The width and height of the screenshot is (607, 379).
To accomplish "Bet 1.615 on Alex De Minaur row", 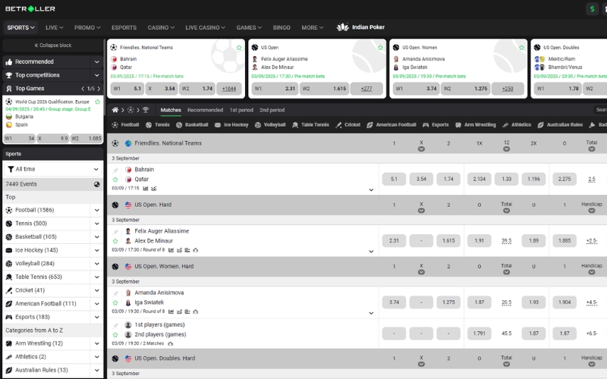I will pyautogui.click(x=448, y=240).
